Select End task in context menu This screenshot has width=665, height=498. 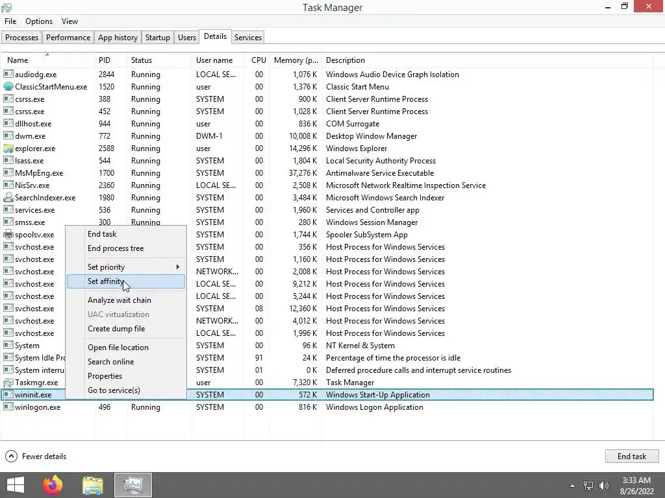point(126,233)
